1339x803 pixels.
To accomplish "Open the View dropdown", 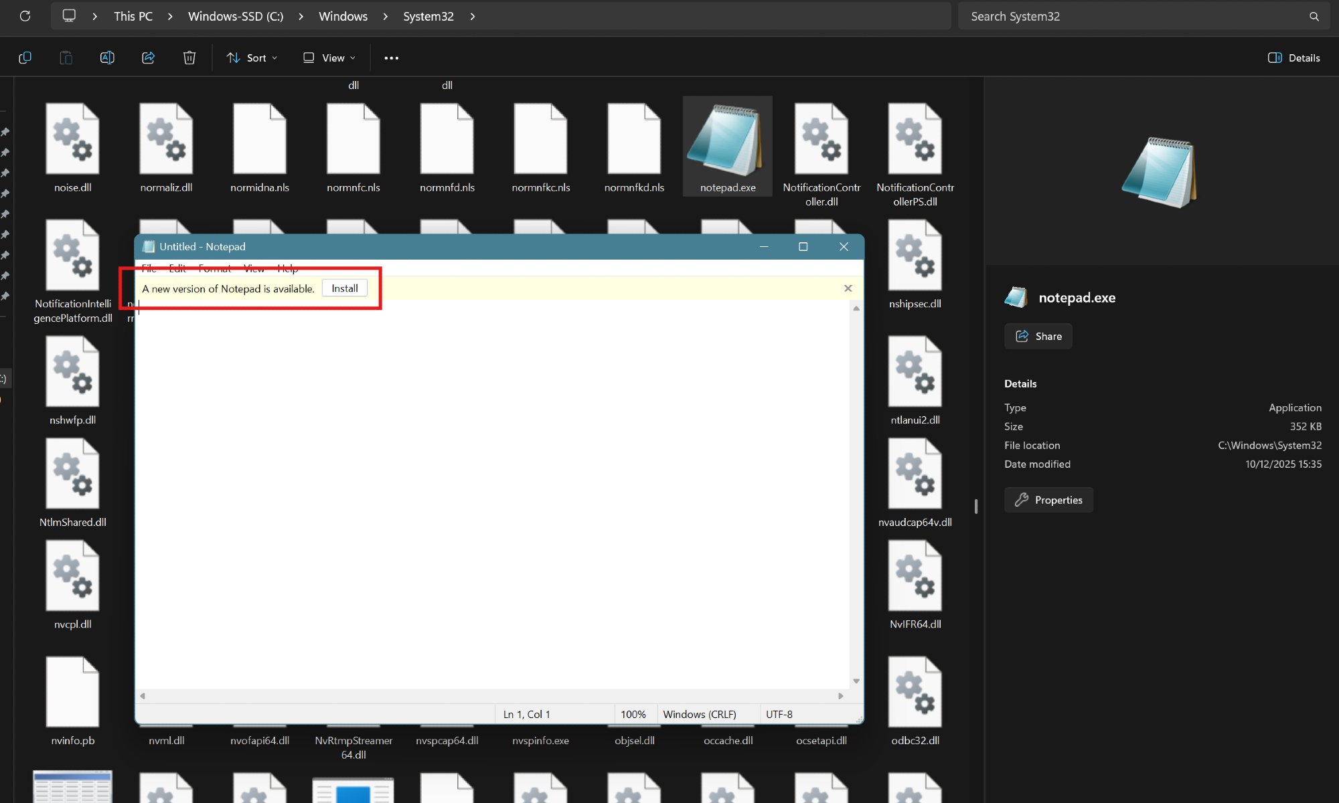I will [x=329, y=58].
